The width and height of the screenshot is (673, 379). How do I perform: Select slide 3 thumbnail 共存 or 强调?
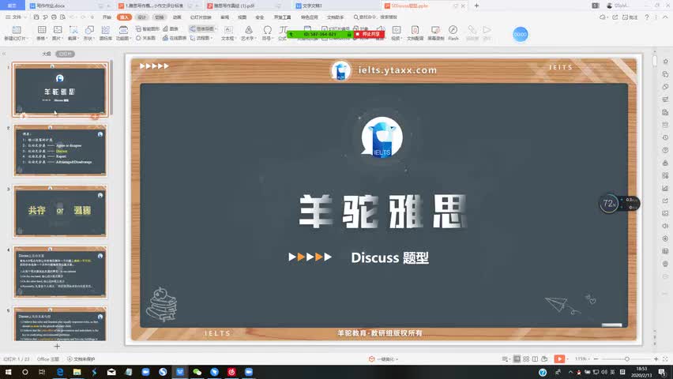[60, 211]
